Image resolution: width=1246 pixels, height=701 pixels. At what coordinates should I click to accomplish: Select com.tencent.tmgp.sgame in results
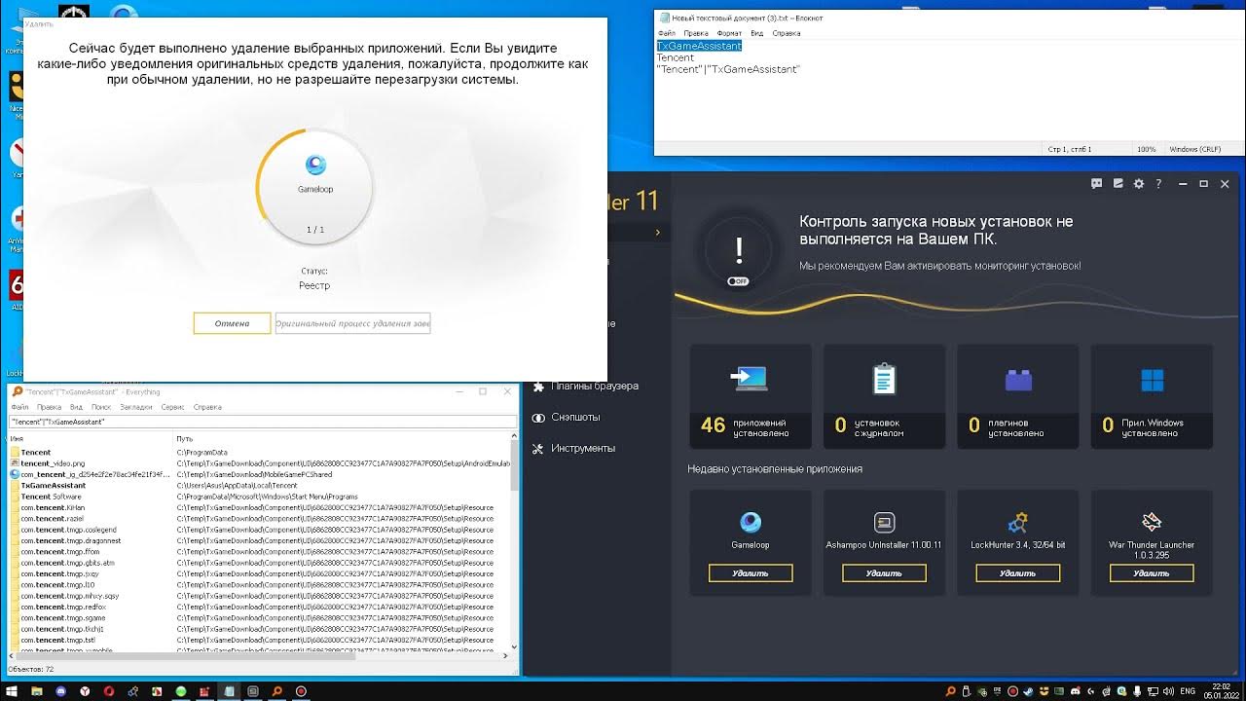[x=63, y=617]
